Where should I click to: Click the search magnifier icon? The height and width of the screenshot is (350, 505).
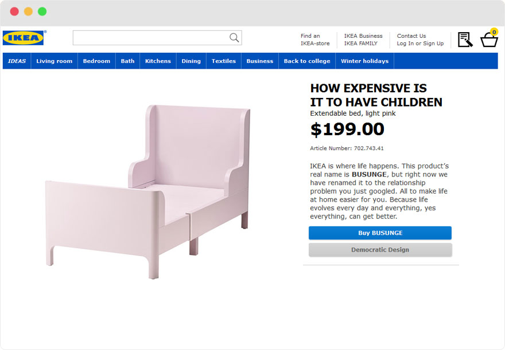click(x=234, y=37)
